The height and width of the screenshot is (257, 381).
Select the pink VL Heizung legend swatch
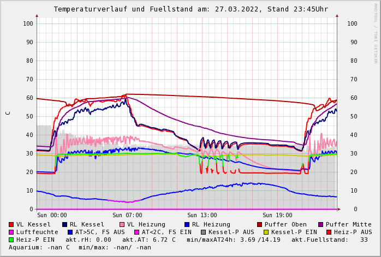pyautogui.click(x=122, y=224)
